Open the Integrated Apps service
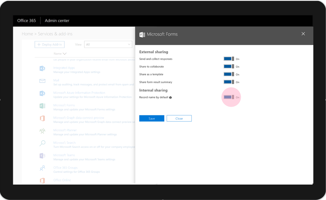The height and width of the screenshot is (200, 326). pyautogui.click(x=64, y=68)
